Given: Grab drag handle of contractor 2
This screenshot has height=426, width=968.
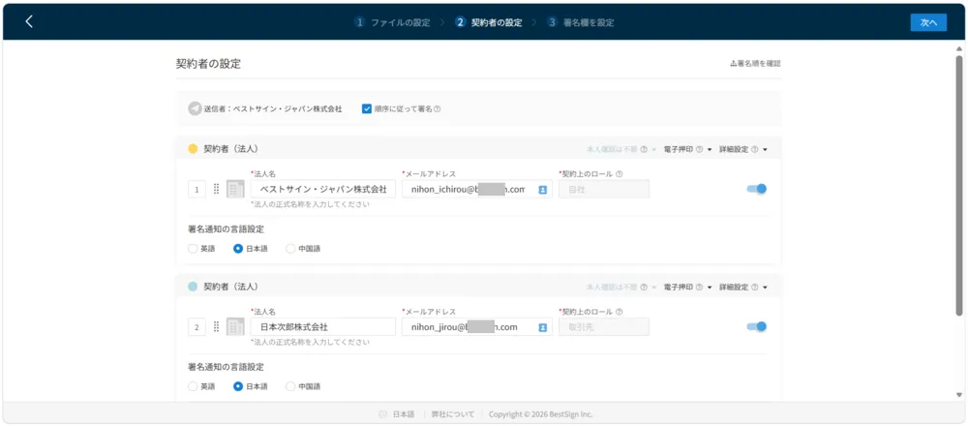Looking at the screenshot, I should tap(216, 327).
